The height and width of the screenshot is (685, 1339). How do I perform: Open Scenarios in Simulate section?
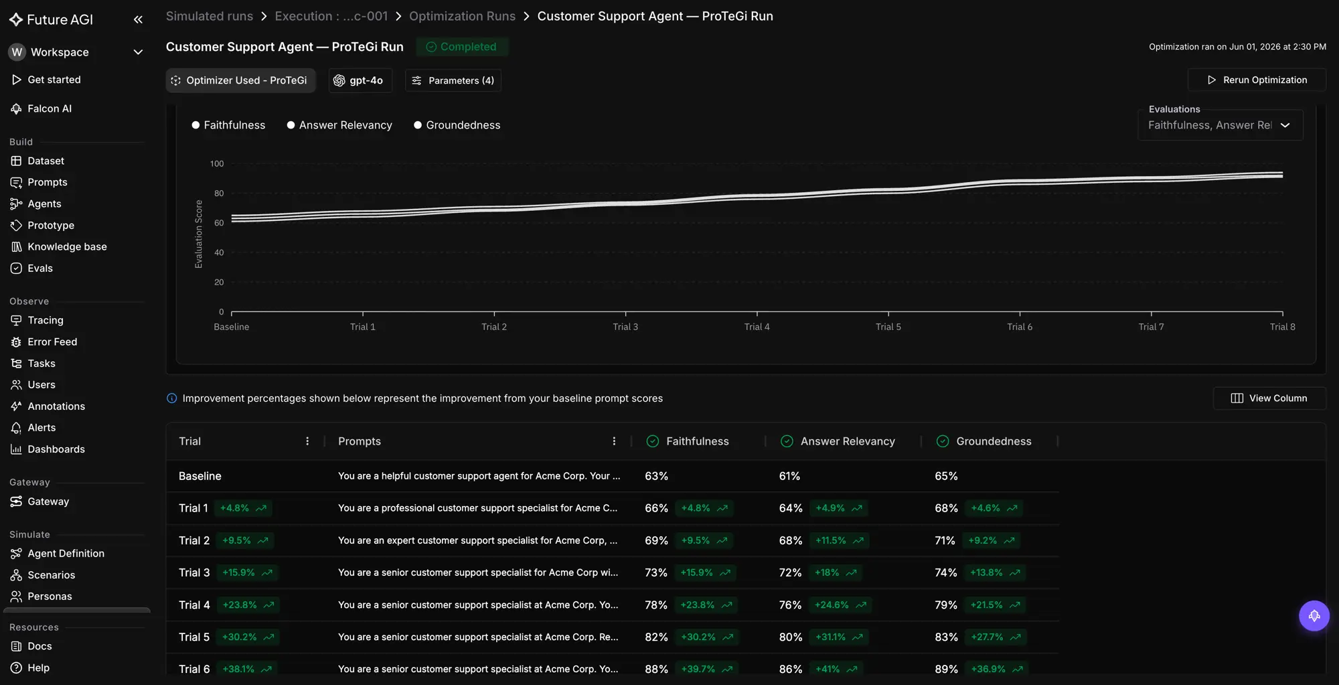click(51, 575)
